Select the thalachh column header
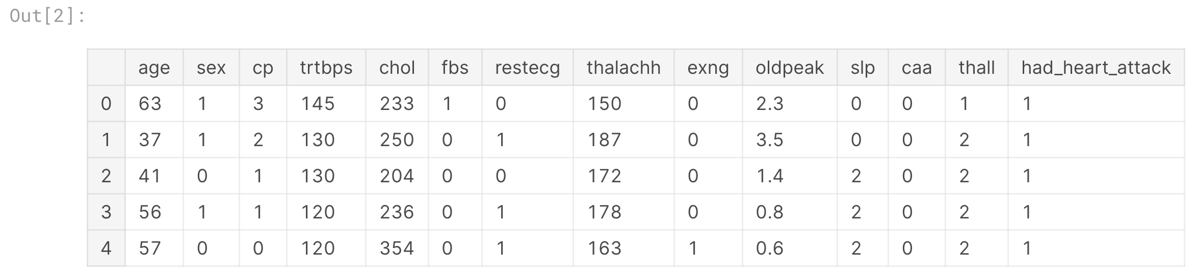Viewport: 1196px width, 276px height. tap(623, 68)
